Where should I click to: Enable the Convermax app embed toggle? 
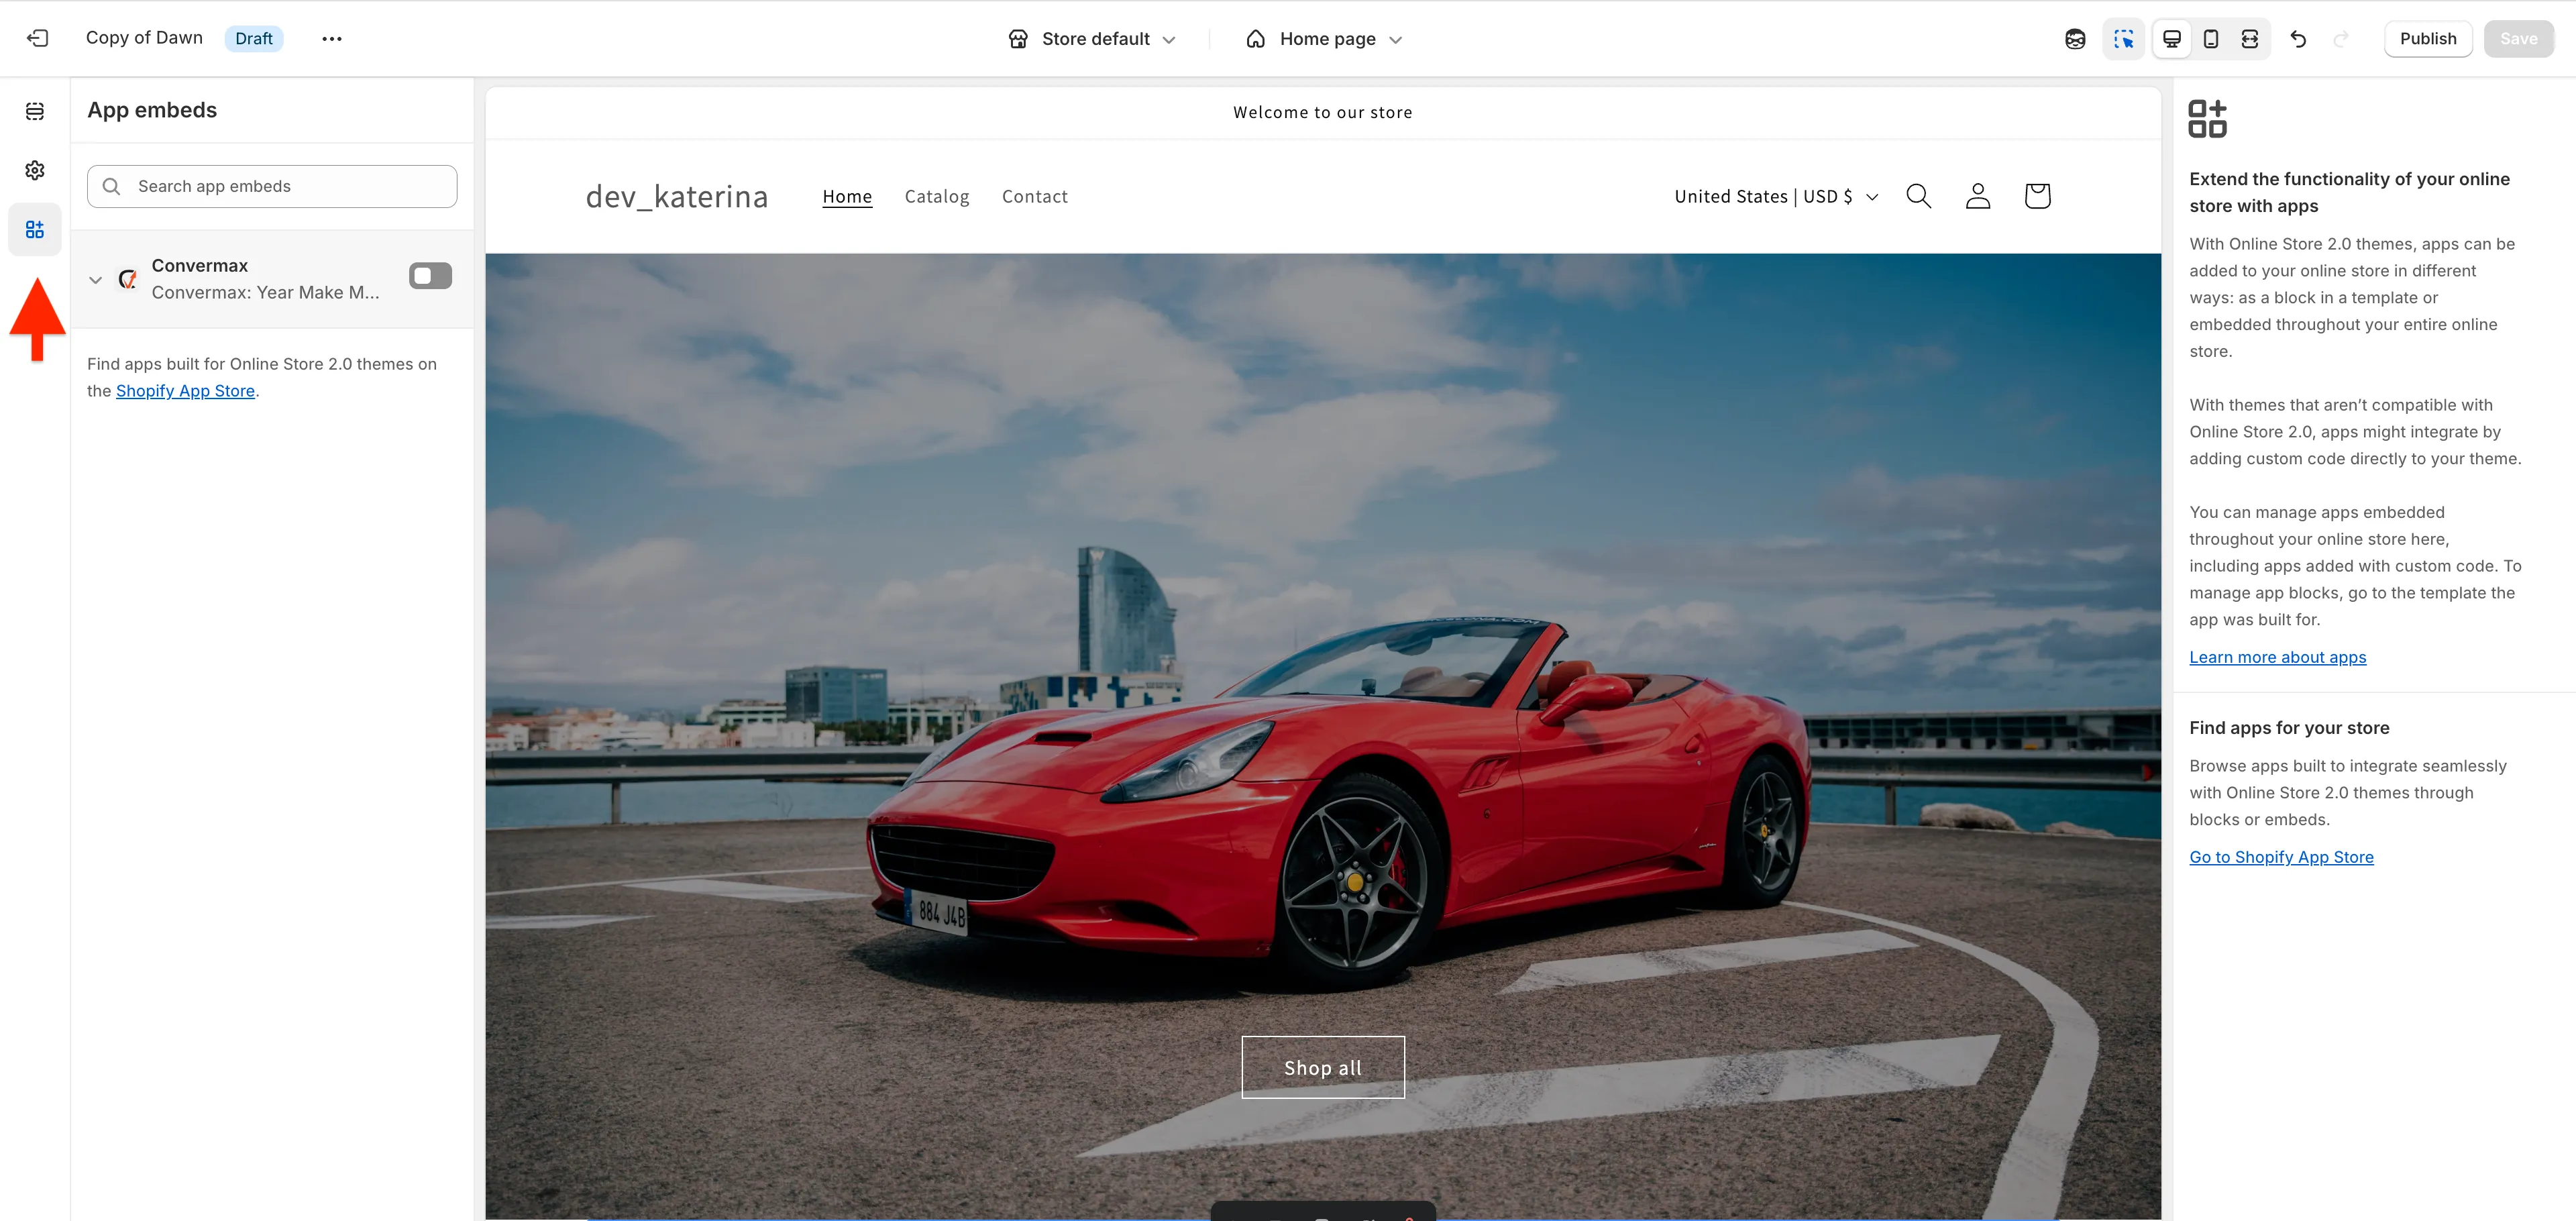pos(430,276)
